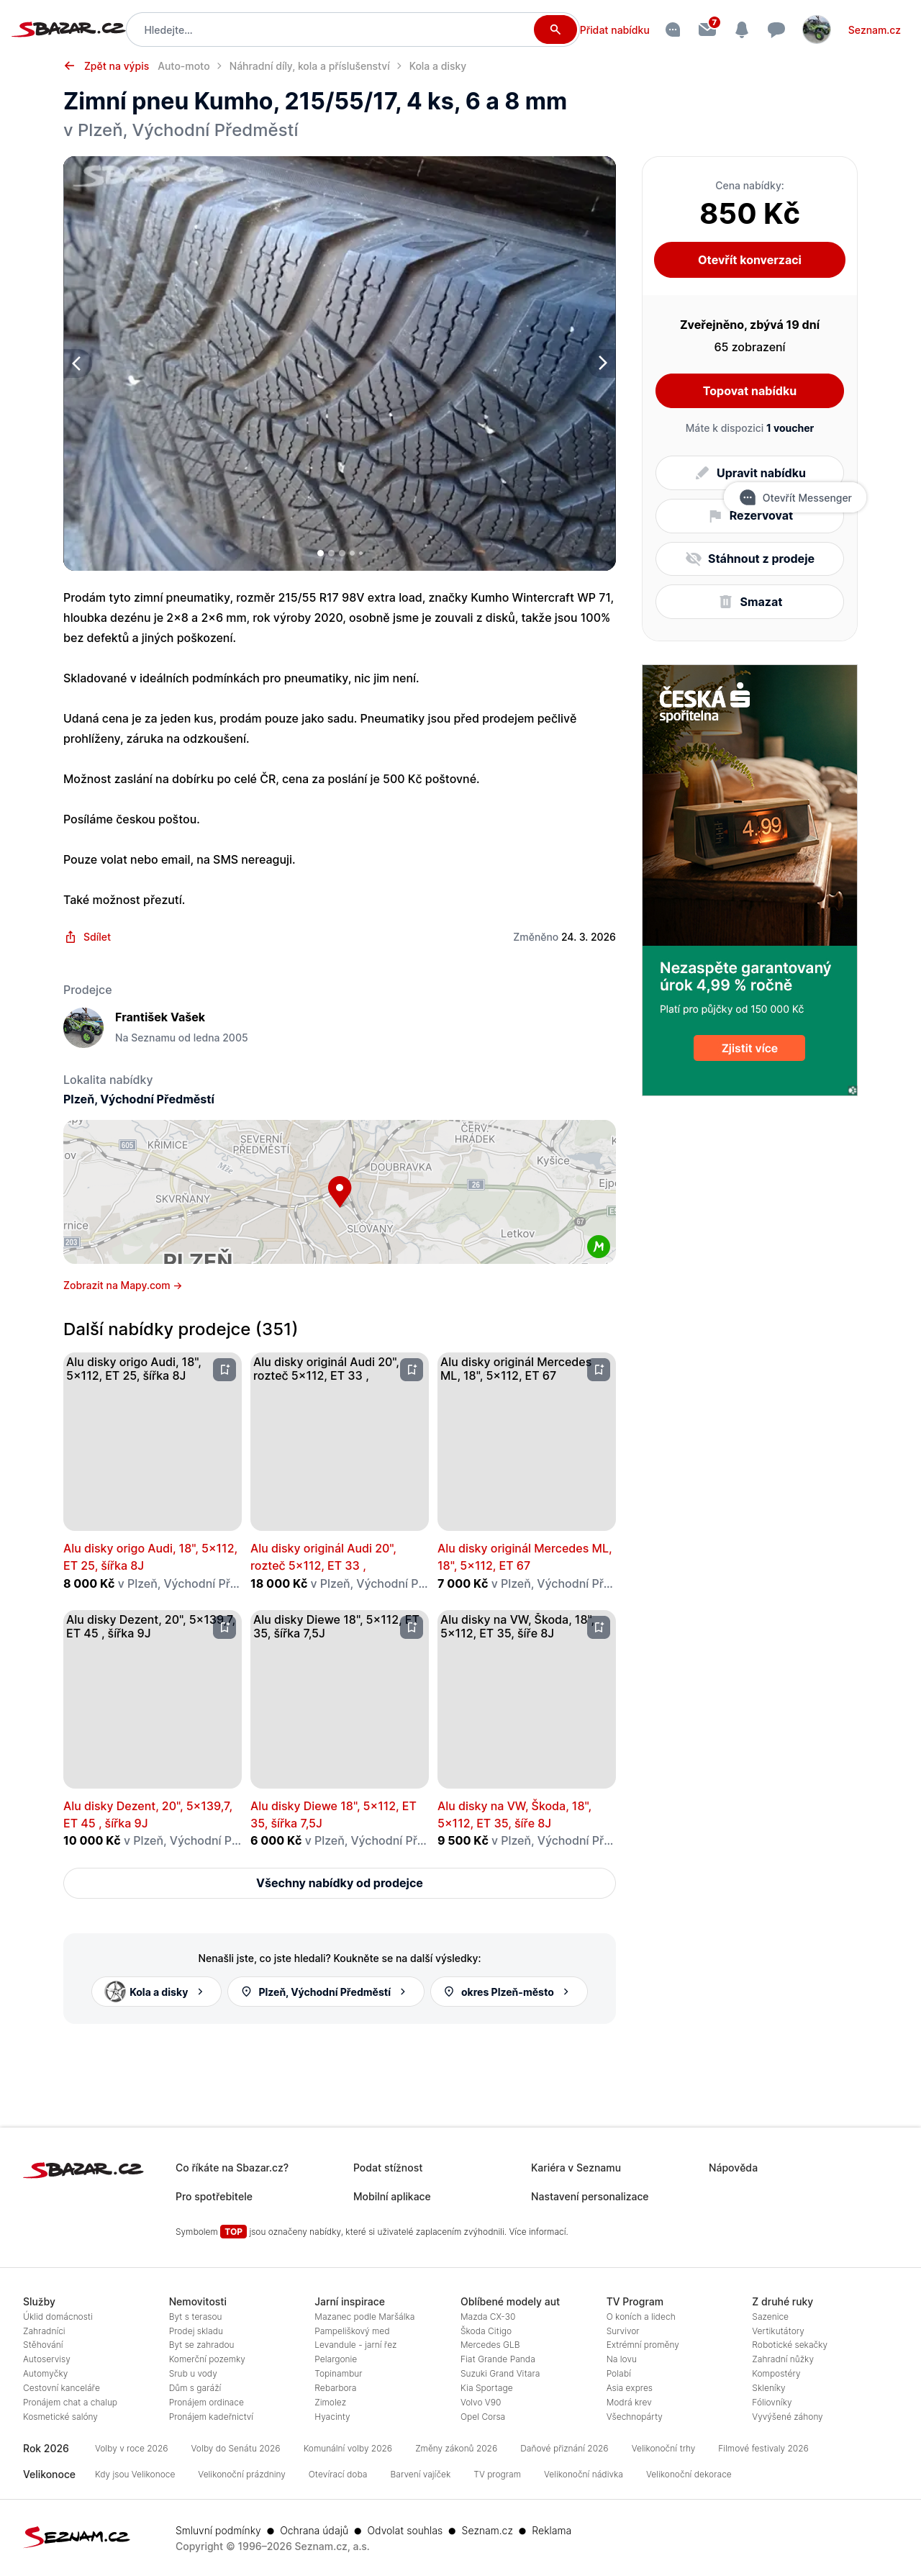
Task: Bookmark the Alu disky Dezent listing
Action: click(224, 1627)
